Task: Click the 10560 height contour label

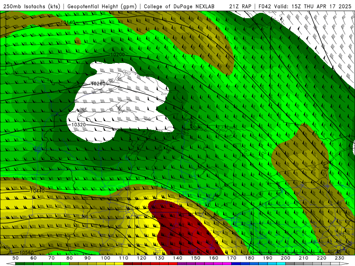Action: coord(27,252)
